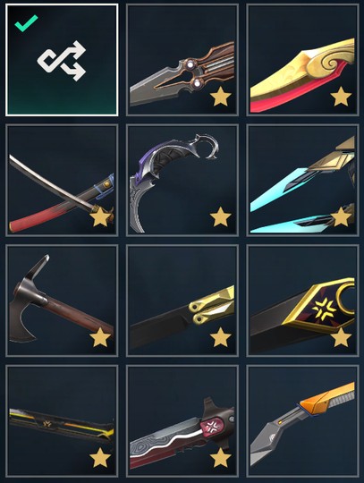This screenshot has width=364, height=483.
Task: Toggle the green checkmark on shuffle tile
Action: click(26, 23)
